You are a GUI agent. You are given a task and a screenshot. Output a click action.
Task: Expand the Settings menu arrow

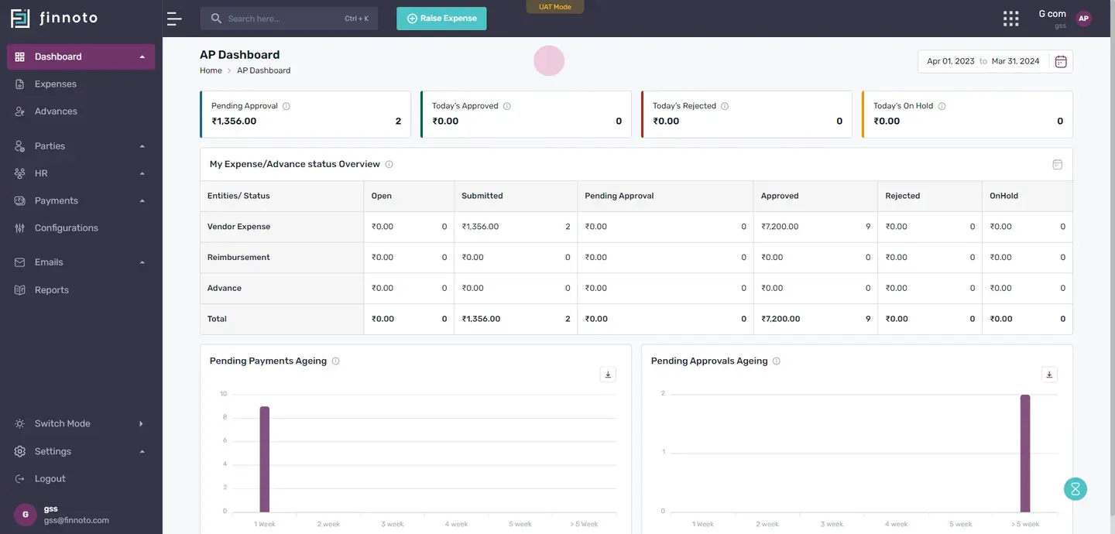coord(142,452)
